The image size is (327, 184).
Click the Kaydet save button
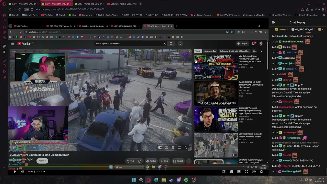178,161
